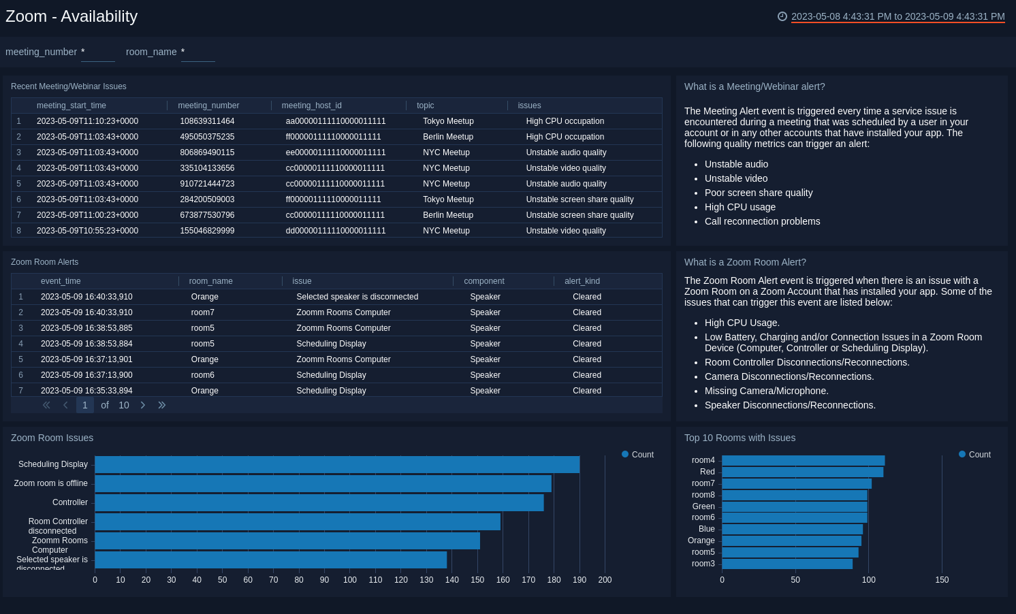Open the dashboard time range link

pyautogui.click(x=899, y=16)
